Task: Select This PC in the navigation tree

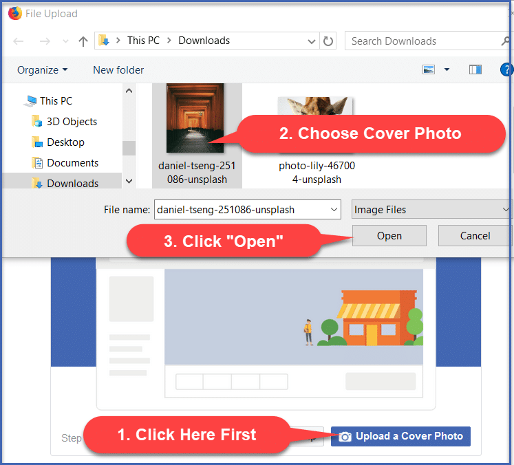Action: [56, 101]
